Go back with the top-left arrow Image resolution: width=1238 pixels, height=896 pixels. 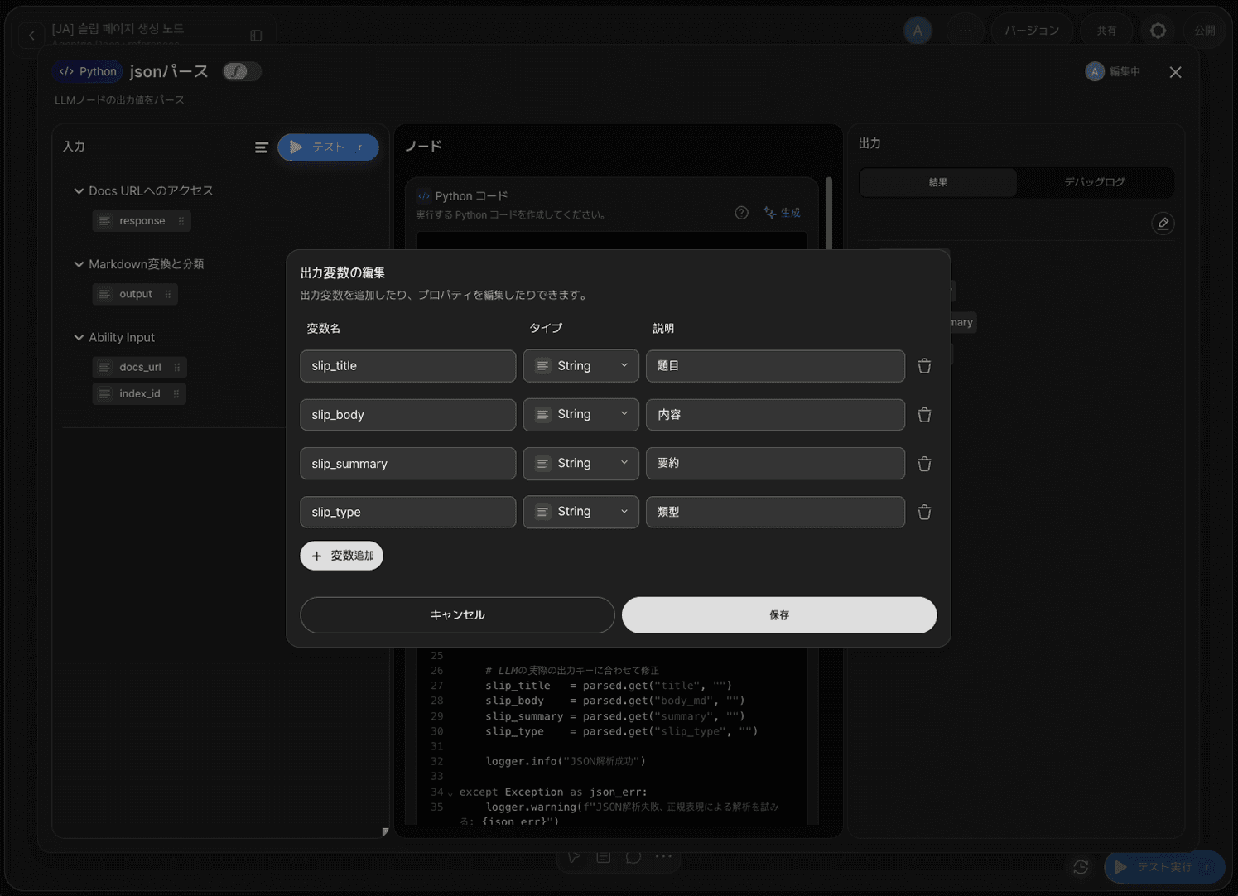[x=31, y=35]
